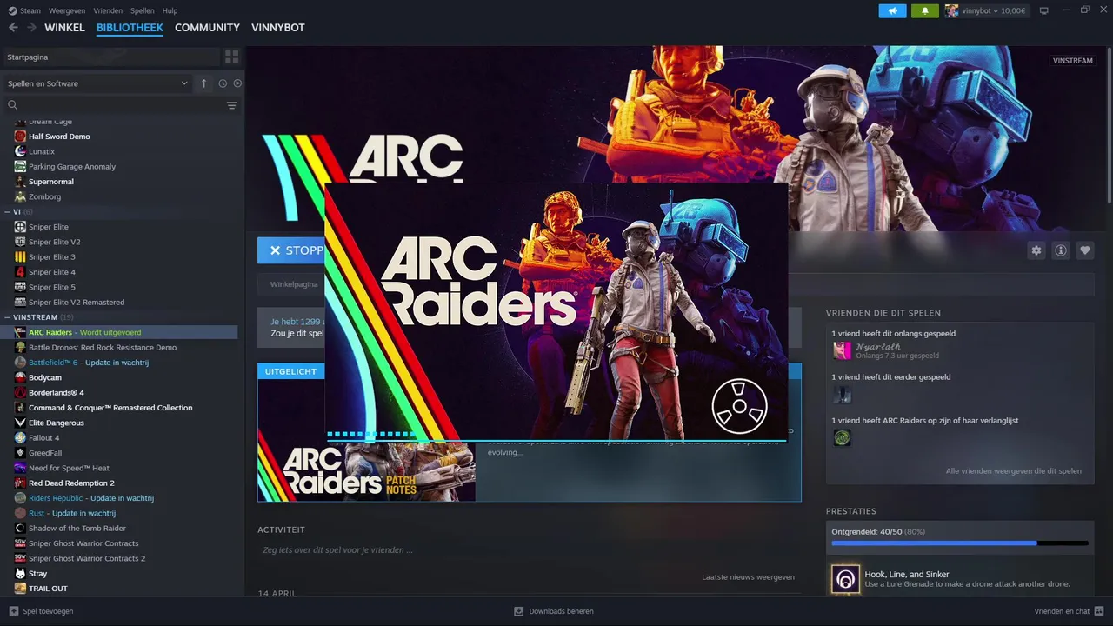Viewport: 1113px width, 626px height.
Task: Click the Stray cat icon
Action: click(21, 573)
